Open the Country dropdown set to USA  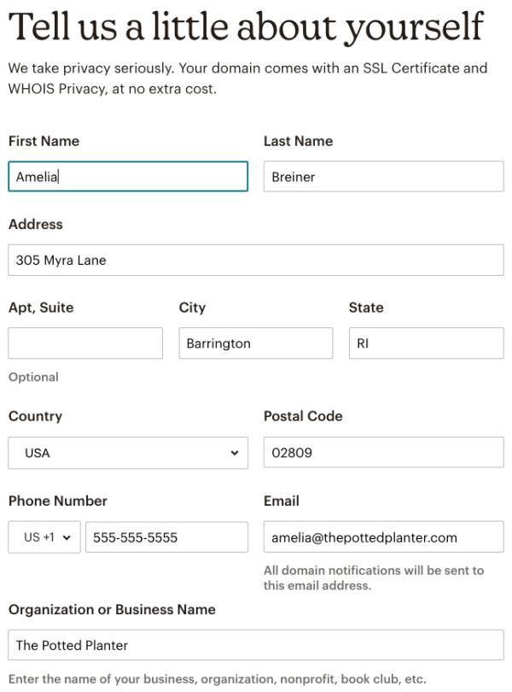click(128, 453)
